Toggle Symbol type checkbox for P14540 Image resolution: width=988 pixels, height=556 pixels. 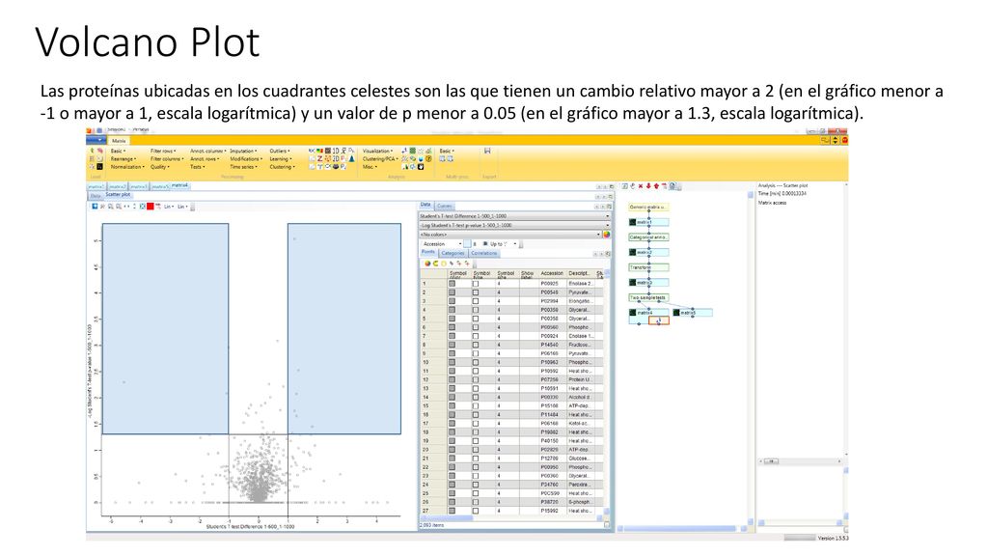(476, 345)
